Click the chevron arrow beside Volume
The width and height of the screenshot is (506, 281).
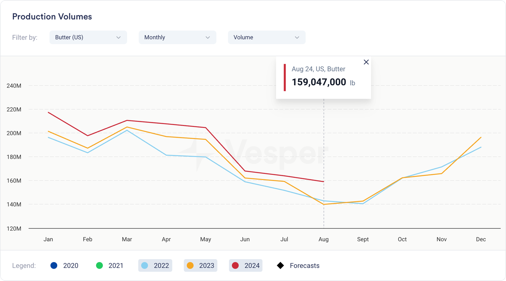tap(297, 38)
